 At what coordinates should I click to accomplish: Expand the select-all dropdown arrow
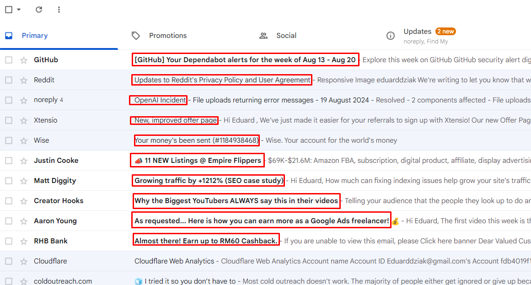click(x=19, y=10)
